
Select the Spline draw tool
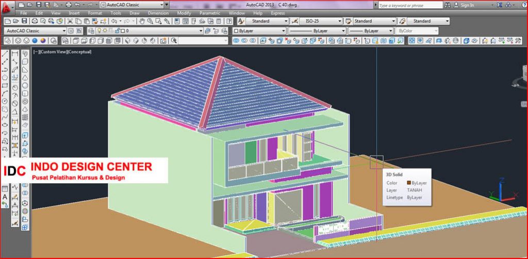pos(5,117)
